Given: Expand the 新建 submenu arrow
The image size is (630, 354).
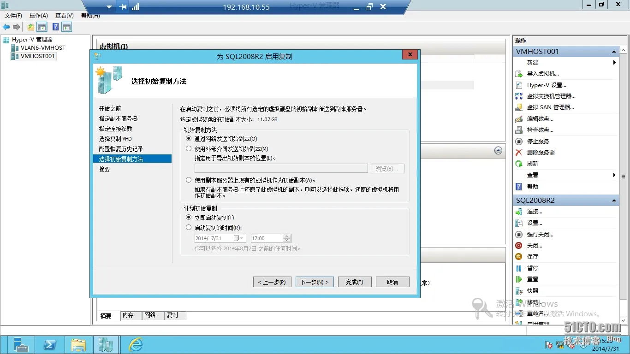Looking at the screenshot, I should pos(614,63).
